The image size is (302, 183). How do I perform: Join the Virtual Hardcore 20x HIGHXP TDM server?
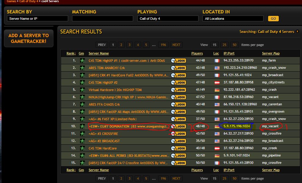point(178,90)
